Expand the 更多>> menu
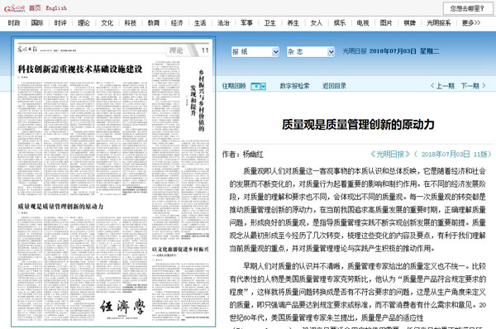Viewport: 496px width, 329px height. pos(471,23)
